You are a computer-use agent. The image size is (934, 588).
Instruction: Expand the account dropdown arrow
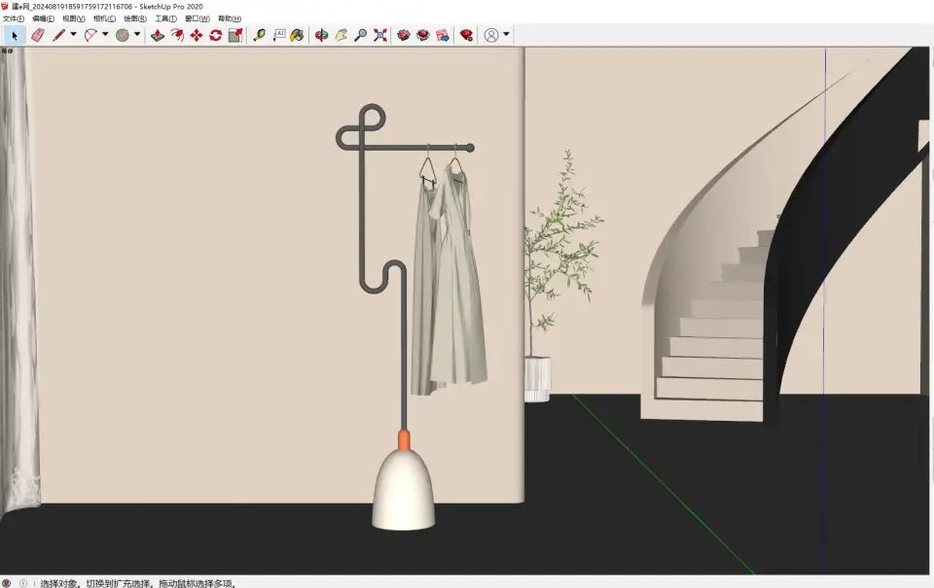(x=506, y=35)
